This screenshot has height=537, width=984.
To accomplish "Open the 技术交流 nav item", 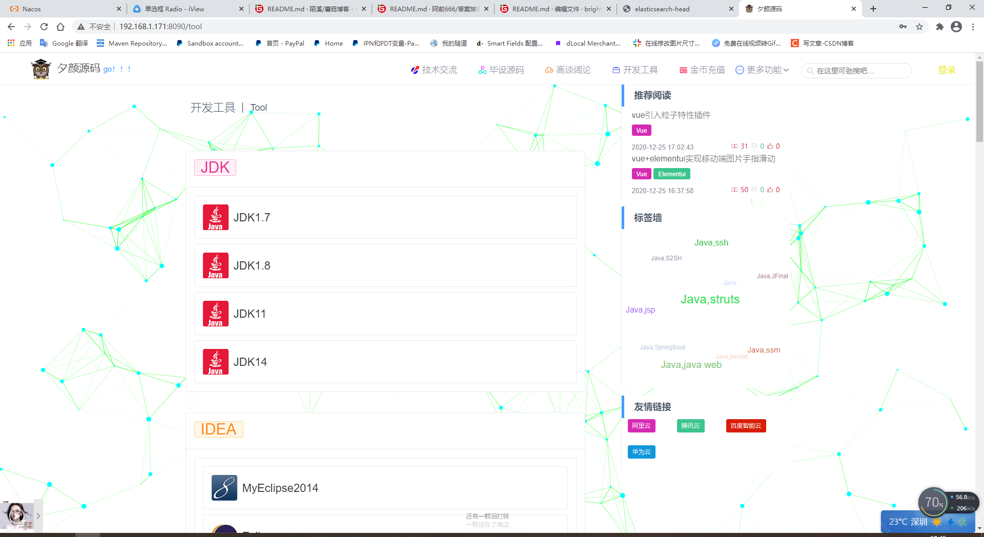I will click(434, 70).
